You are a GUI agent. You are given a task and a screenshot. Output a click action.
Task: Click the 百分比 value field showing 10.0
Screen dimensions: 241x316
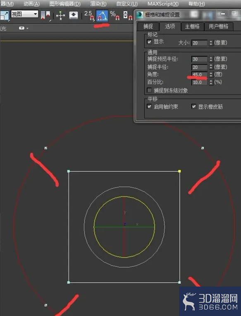(199, 82)
